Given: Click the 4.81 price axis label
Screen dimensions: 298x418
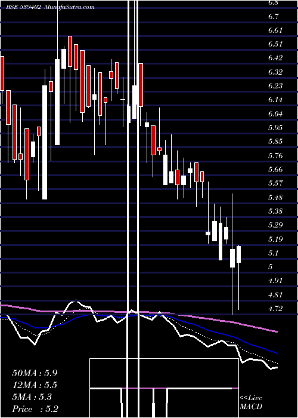Looking at the screenshot, I should click(275, 295).
